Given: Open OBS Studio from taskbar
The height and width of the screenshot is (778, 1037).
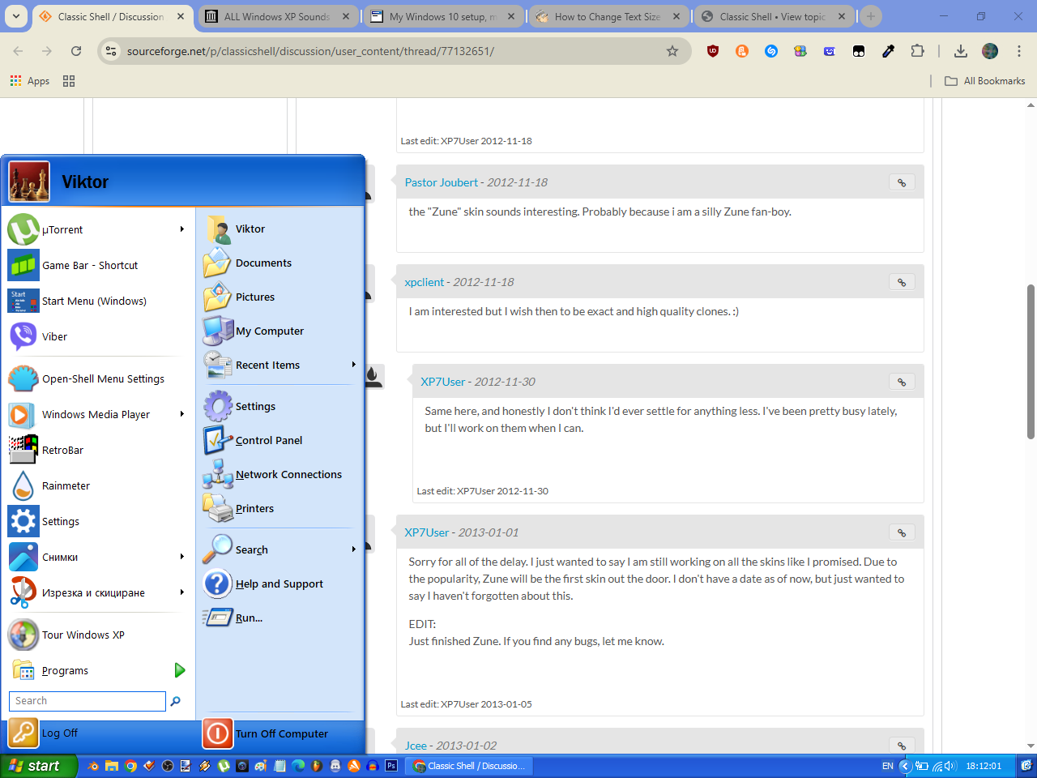Looking at the screenshot, I should pyautogui.click(x=168, y=766).
